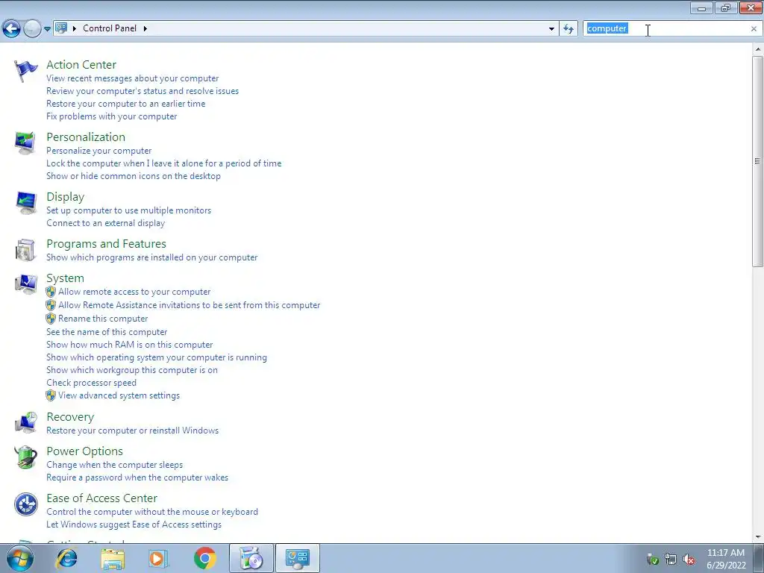Click the Forward navigation arrow
The height and width of the screenshot is (573, 764).
[x=32, y=29]
